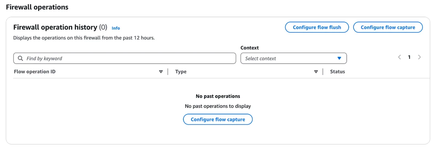Go to the previous page using the left chevron
Screen dimensions: 435x147
(x=399, y=57)
